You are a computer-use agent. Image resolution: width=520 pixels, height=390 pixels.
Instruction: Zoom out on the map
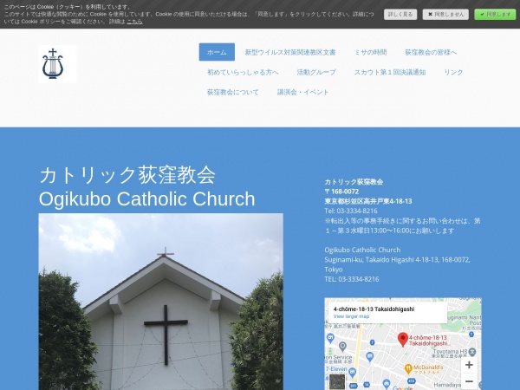tap(469, 381)
